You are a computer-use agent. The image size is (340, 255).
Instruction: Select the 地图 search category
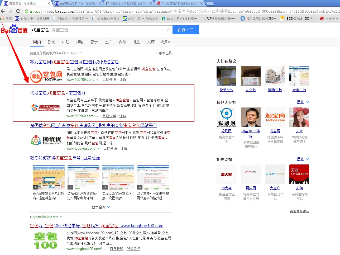(x=137, y=42)
